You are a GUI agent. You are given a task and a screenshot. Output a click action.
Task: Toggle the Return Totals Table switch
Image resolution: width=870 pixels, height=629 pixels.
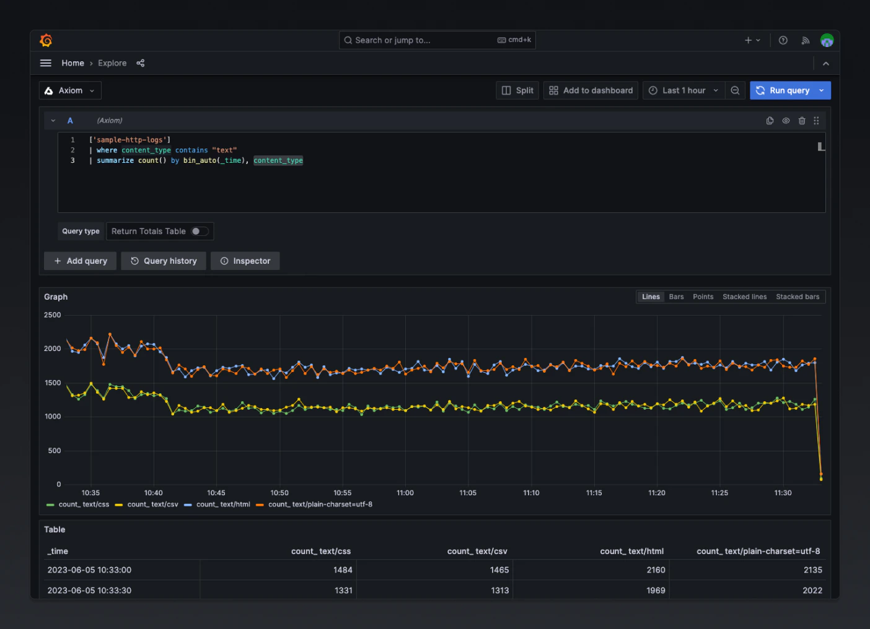[x=199, y=232]
